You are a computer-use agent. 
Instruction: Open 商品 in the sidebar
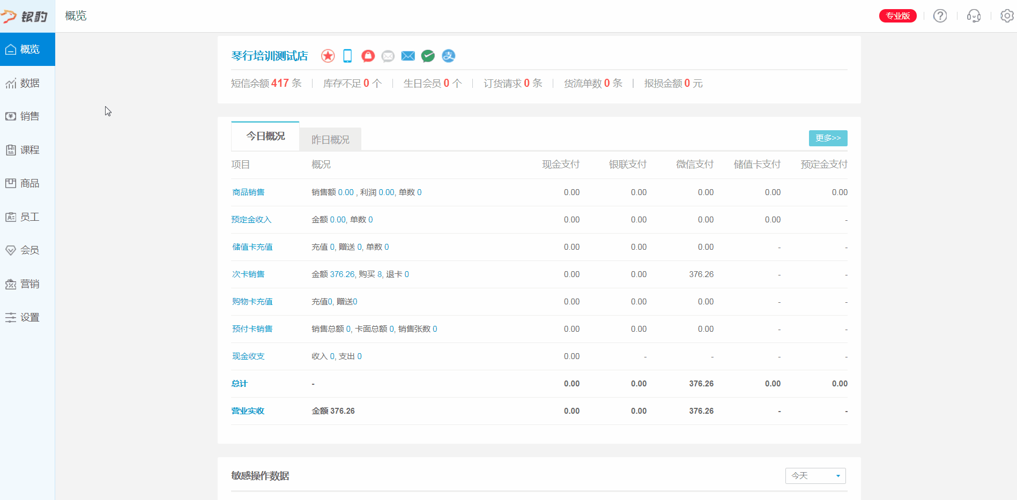pos(27,183)
